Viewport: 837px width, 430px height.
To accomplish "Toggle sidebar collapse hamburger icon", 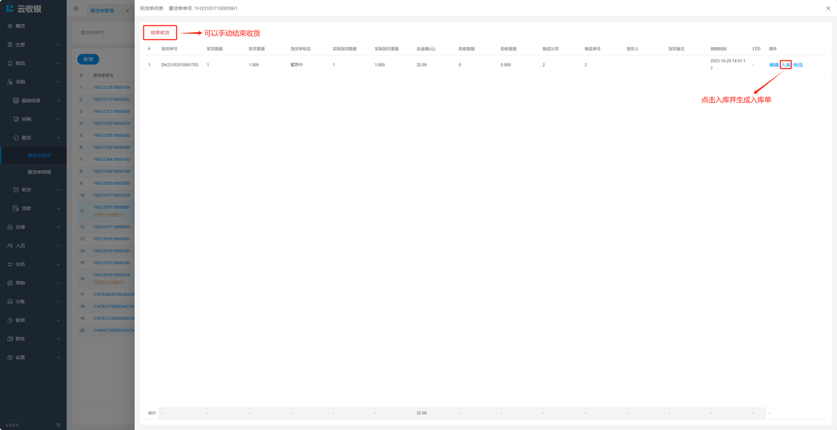I will (x=77, y=8).
